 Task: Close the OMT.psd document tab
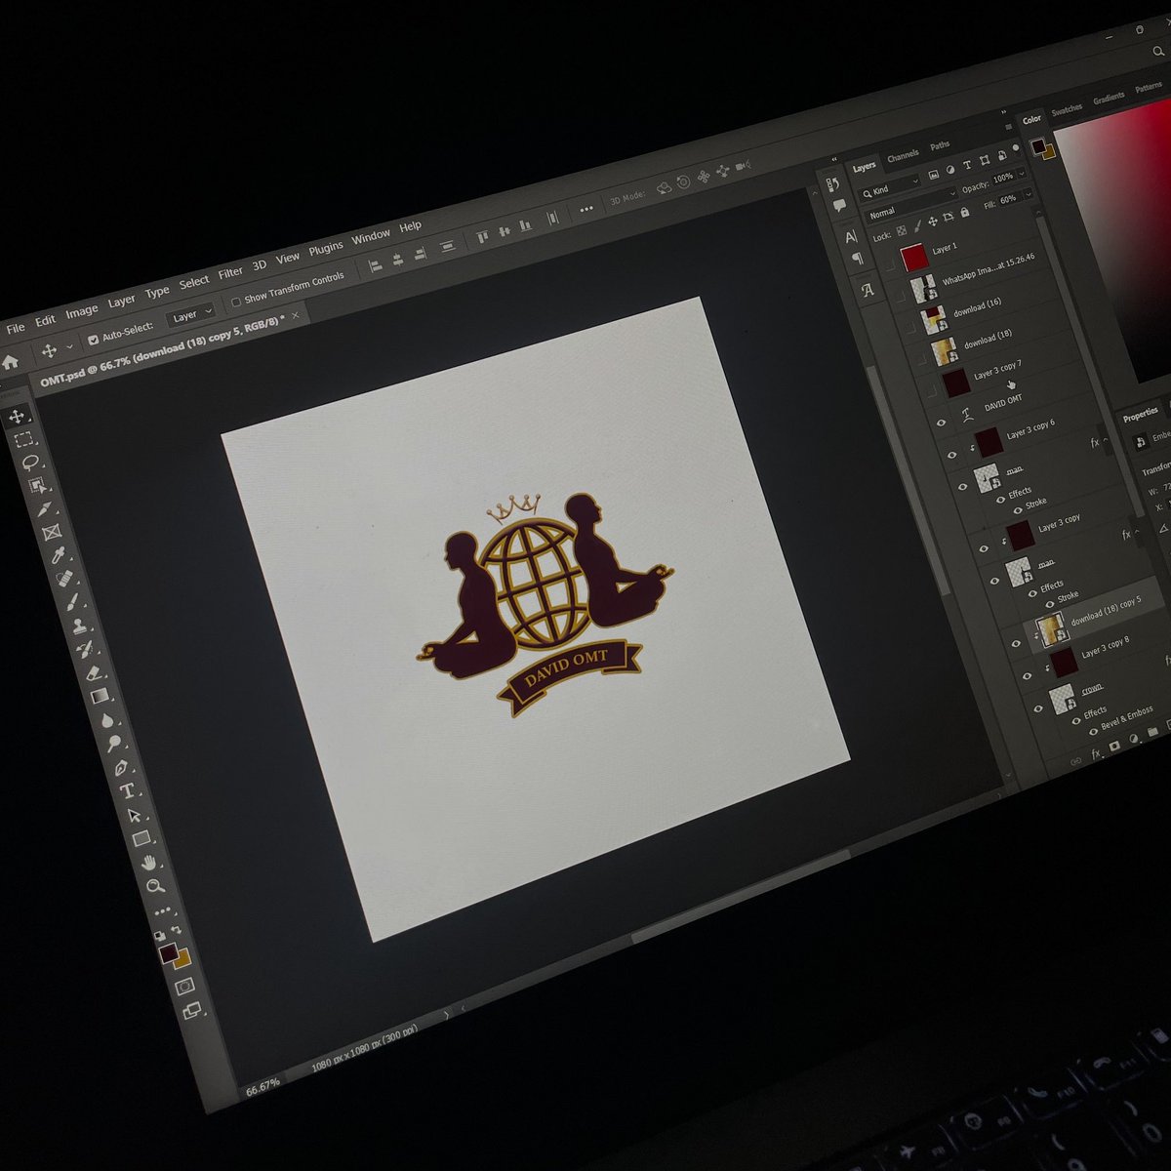point(296,314)
